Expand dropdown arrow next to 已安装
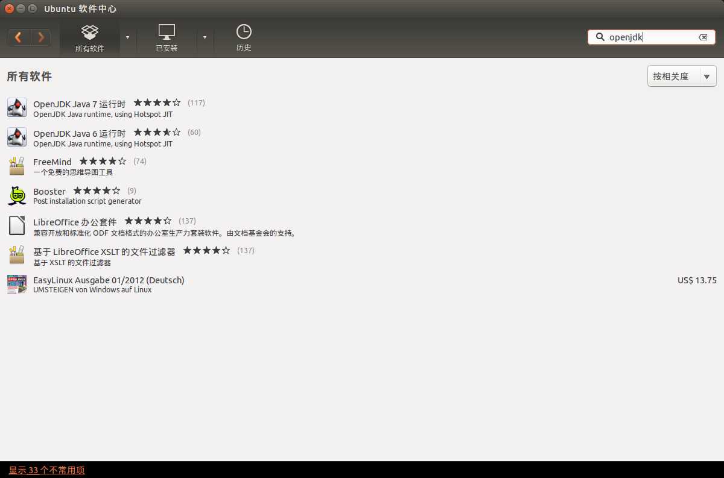This screenshot has height=478, width=724. pos(205,37)
